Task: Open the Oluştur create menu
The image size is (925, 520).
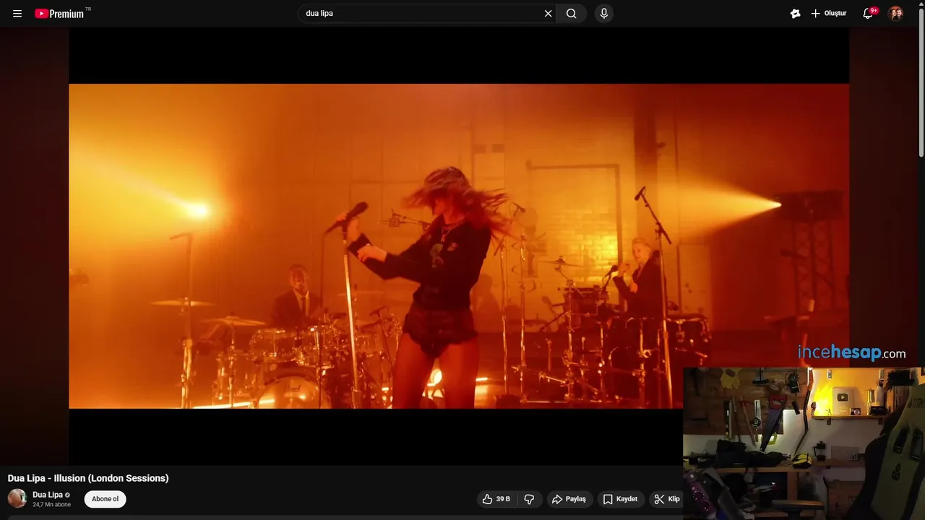Action: click(828, 13)
